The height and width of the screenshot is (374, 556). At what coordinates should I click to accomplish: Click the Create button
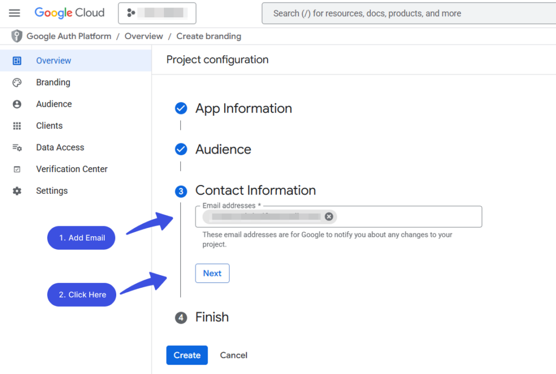(187, 355)
